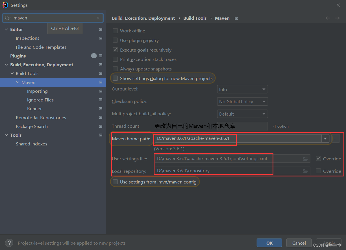
Task: Enable Print exception stack traces
Action: 115,59
